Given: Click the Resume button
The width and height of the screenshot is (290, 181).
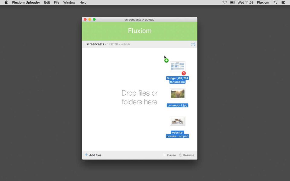Looking at the screenshot, I should 187,155.
